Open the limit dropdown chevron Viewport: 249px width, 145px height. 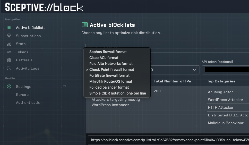tap(194, 70)
